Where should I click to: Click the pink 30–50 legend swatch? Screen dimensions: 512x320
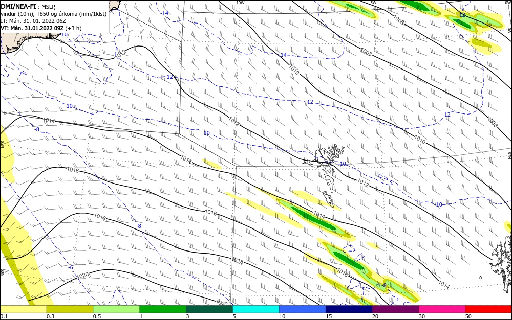pyautogui.click(x=442, y=309)
